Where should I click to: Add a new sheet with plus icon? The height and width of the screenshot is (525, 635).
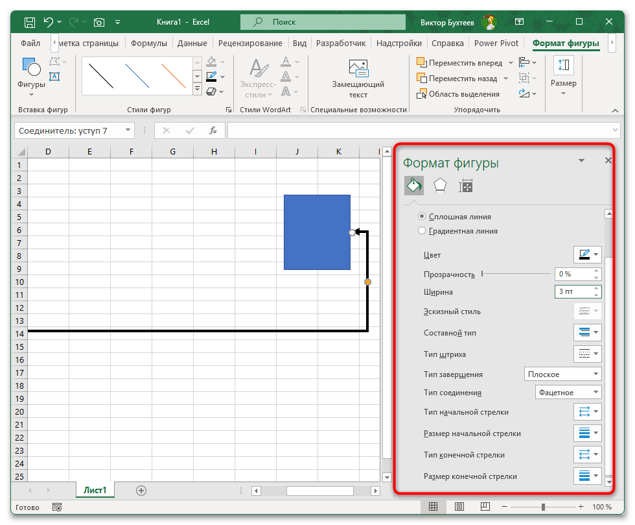point(141,491)
